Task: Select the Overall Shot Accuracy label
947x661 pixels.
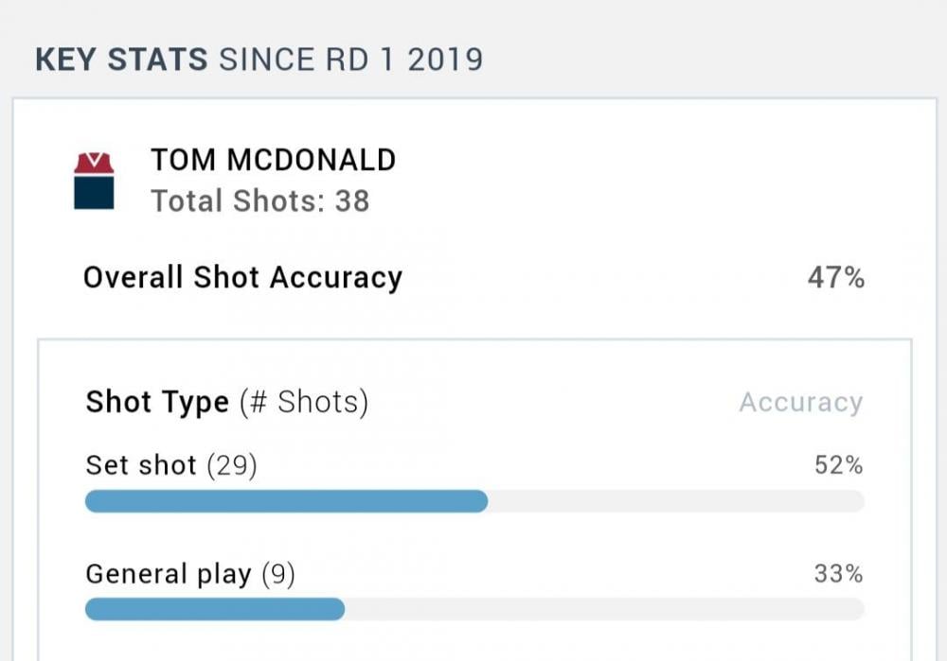Action: coord(242,278)
